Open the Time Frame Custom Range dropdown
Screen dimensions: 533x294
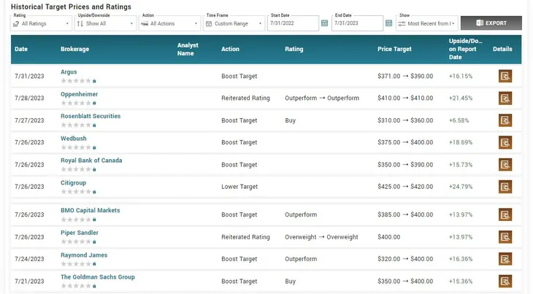point(234,23)
